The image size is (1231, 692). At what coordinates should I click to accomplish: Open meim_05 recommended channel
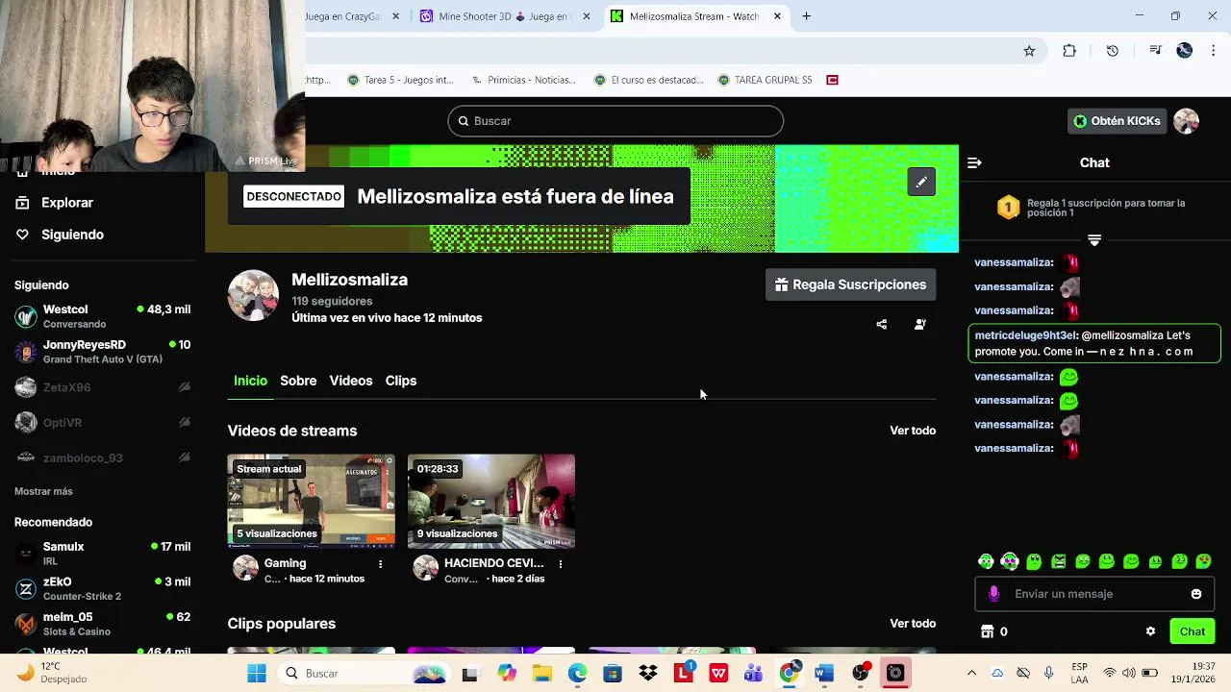(x=102, y=624)
